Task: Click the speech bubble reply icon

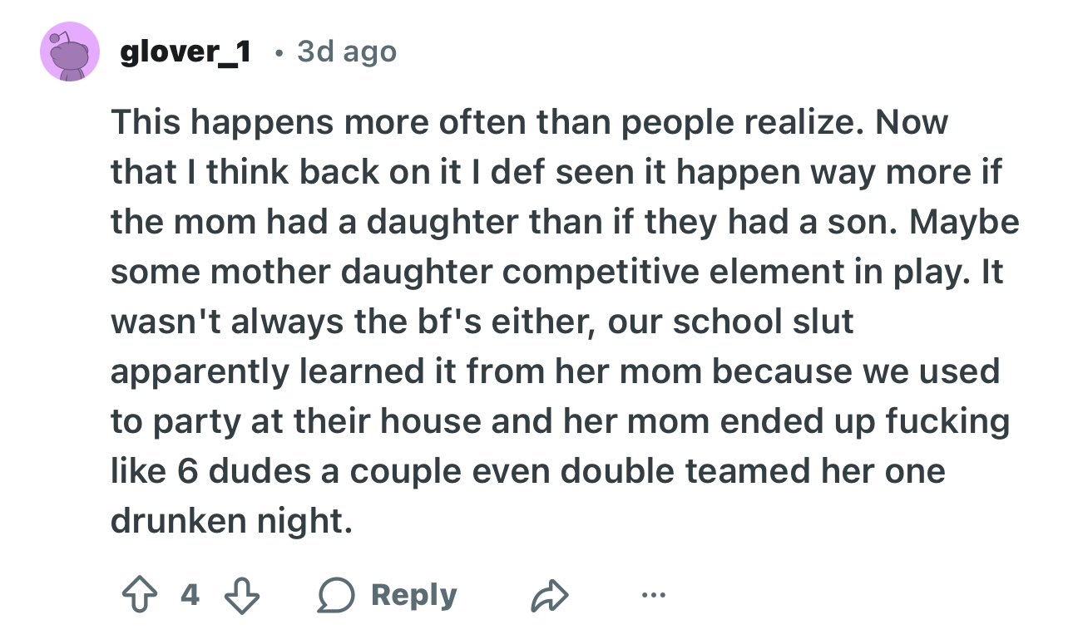Action: [336, 595]
